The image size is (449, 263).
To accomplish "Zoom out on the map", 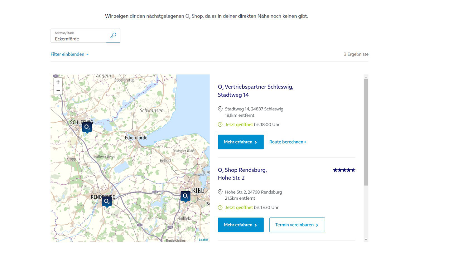I will tap(58, 90).
